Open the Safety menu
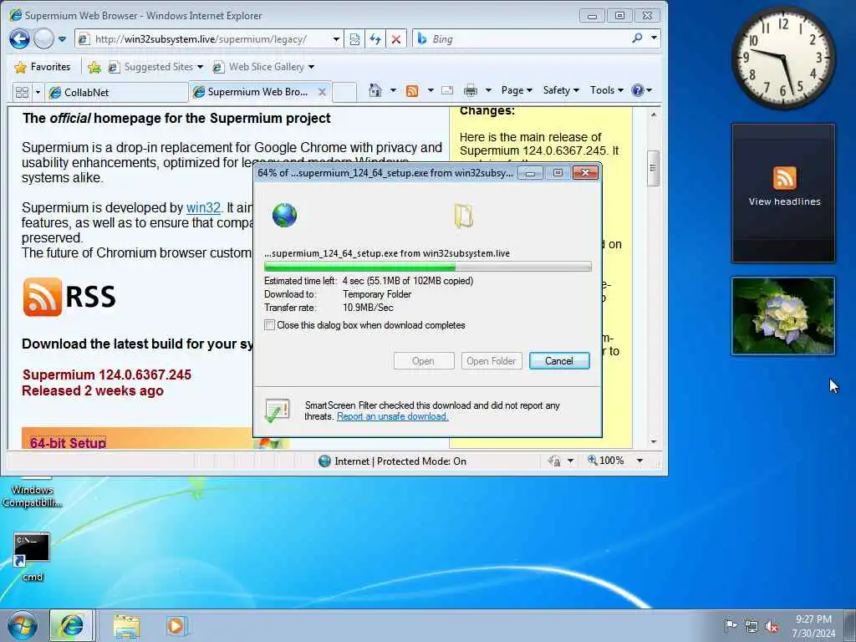Image resolution: width=856 pixels, height=642 pixels. (561, 90)
